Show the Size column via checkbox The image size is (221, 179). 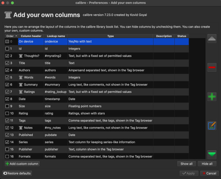[x=7, y=106]
